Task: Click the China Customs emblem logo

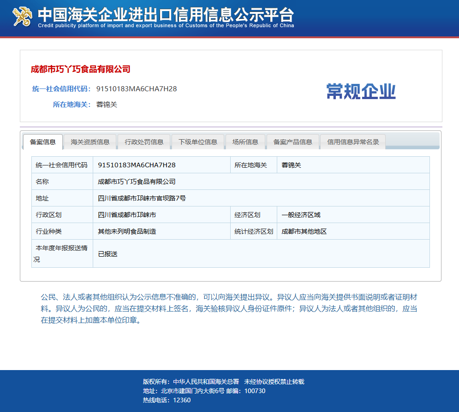Action: coord(22,17)
